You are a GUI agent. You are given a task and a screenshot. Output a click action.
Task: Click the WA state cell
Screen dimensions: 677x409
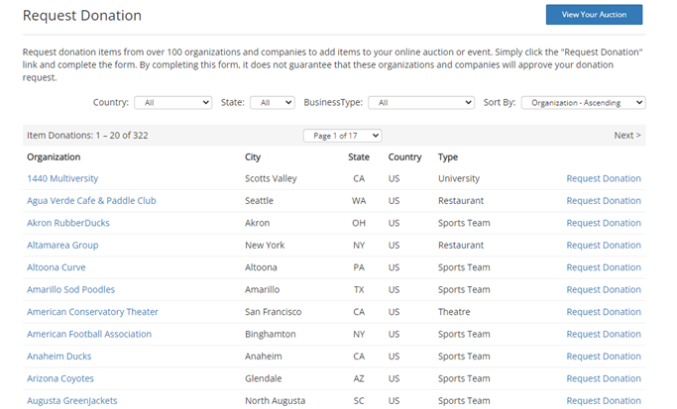(x=359, y=201)
